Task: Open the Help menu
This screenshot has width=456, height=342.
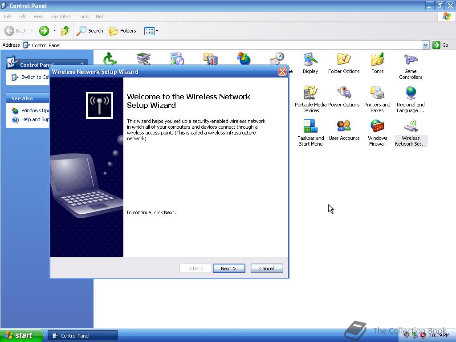Action: point(100,16)
